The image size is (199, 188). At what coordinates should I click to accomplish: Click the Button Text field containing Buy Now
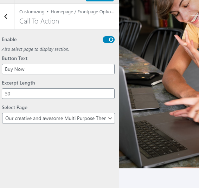pyautogui.click(x=58, y=69)
